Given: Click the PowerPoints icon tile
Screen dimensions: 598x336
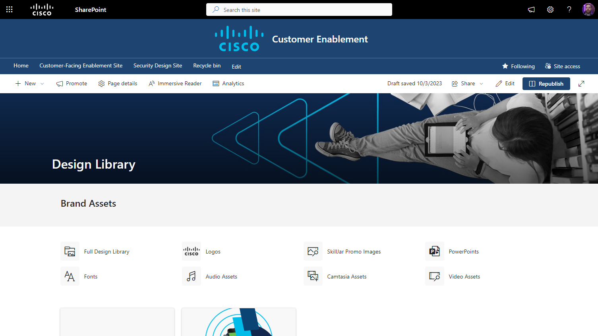Looking at the screenshot, I should click(435, 251).
